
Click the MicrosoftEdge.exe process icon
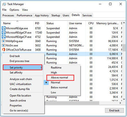[4, 28]
